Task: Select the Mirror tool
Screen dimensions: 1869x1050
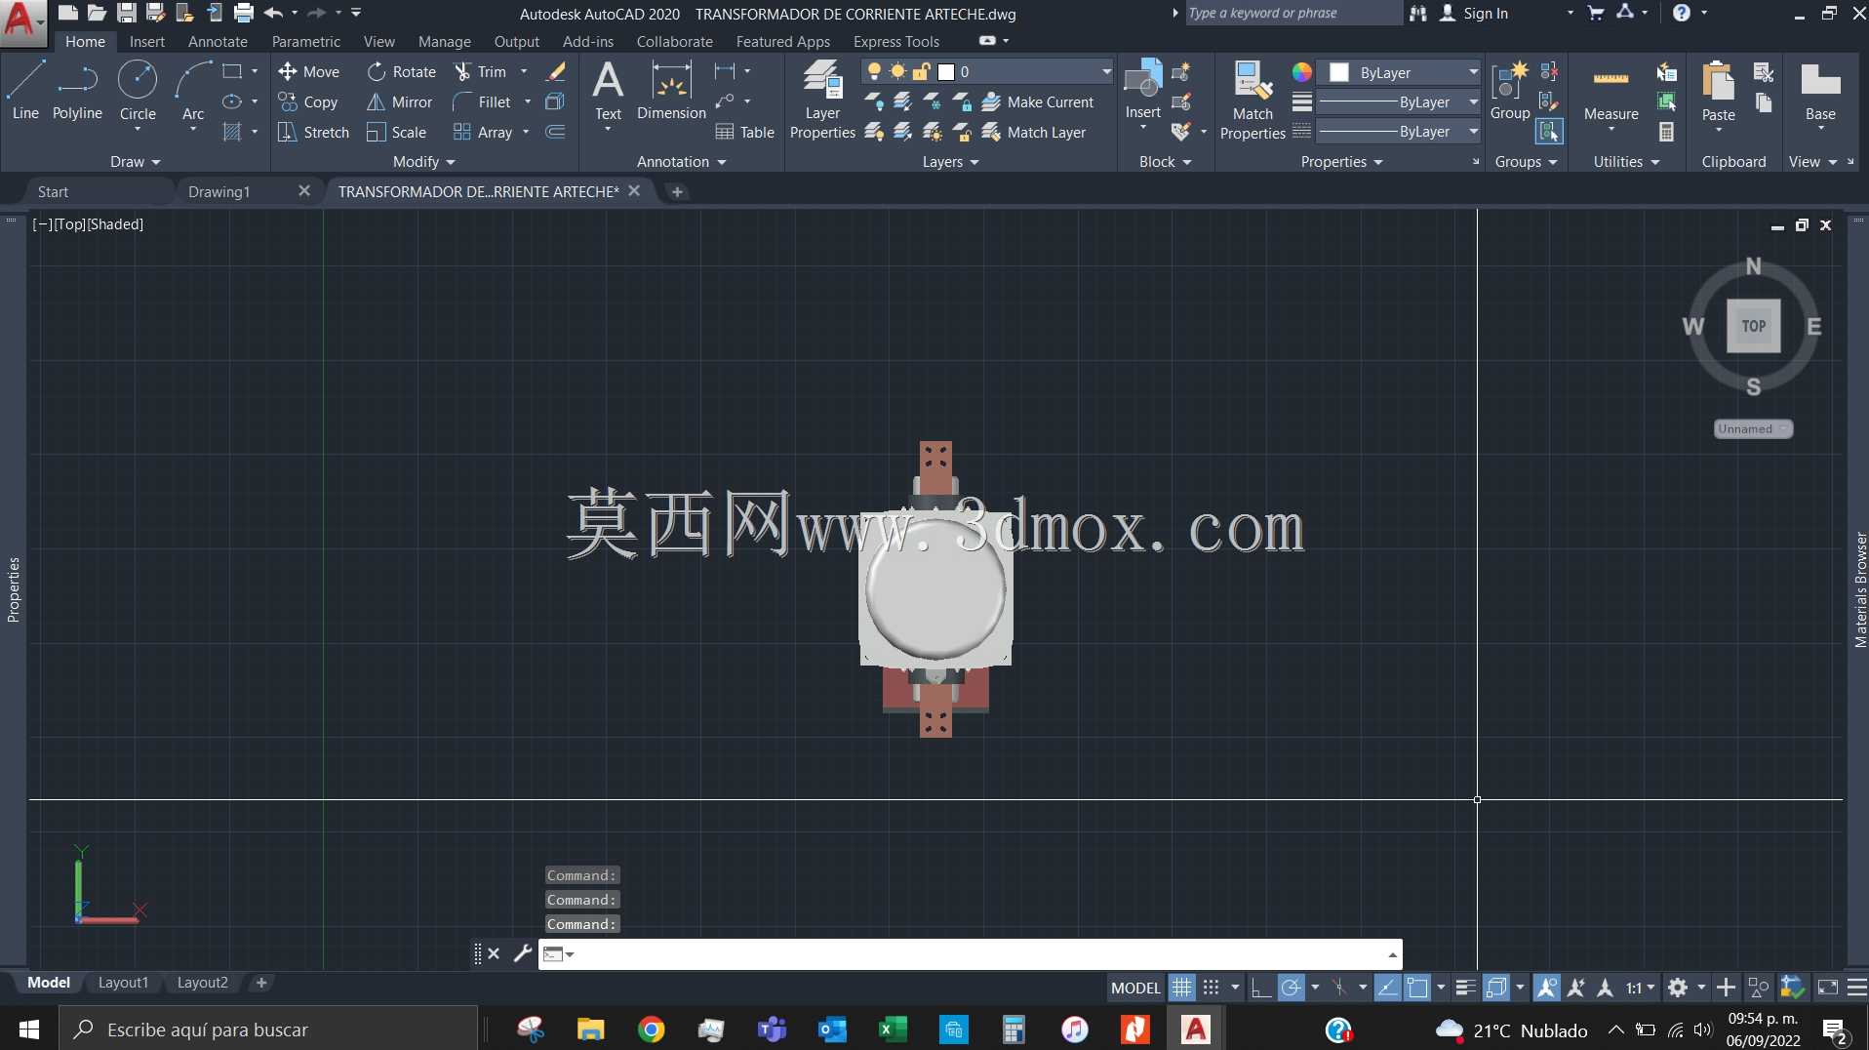Action: (399, 101)
